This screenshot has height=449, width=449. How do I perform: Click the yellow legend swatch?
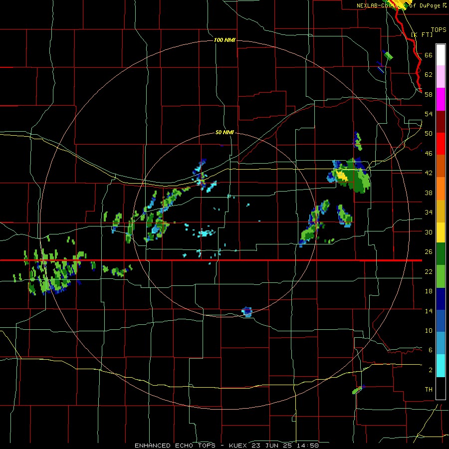point(441,232)
